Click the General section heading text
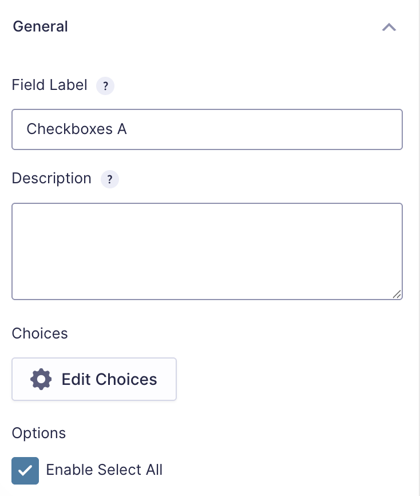Screen dimensions: 420x496 coord(40,26)
